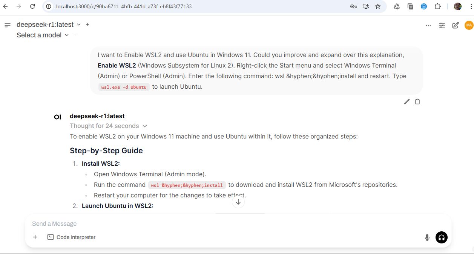Reload the page in the browser
The width and height of the screenshot is (474, 254).
click(x=32, y=6)
